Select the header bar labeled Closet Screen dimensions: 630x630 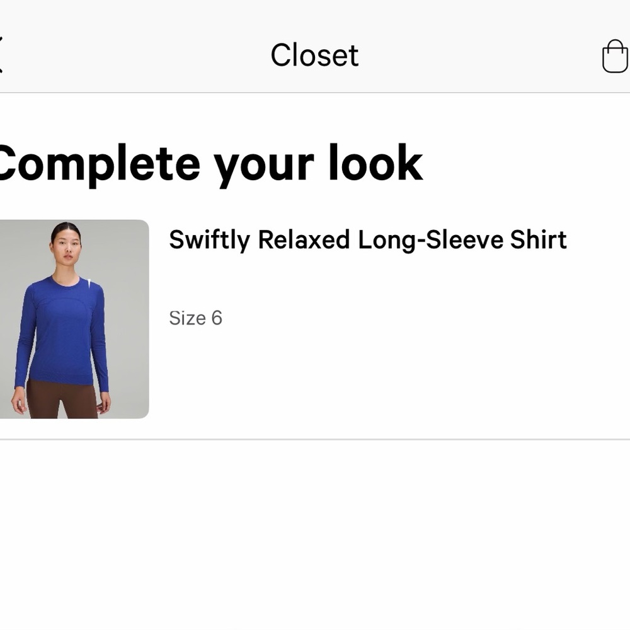click(x=314, y=55)
